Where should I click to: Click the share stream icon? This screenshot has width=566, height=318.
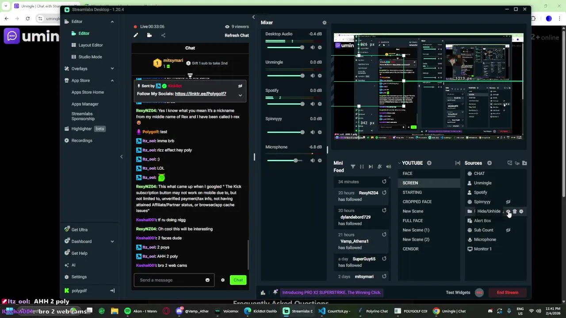[x=163, y=35]
